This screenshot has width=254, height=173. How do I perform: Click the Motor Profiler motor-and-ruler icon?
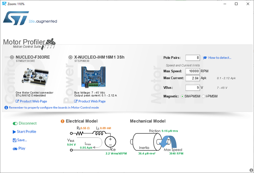pos(49,44)
